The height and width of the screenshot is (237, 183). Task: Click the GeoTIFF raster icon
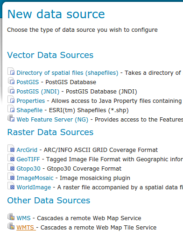(11, 158)
